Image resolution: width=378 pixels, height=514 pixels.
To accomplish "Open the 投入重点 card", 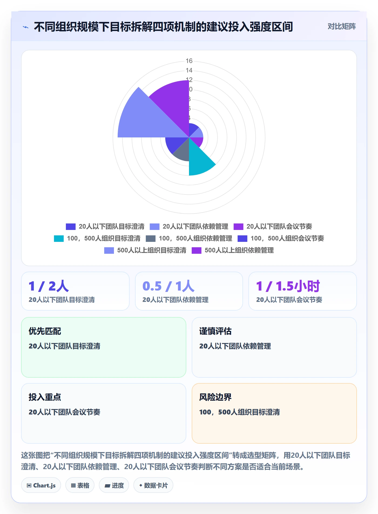I will [x=104, y=413].
